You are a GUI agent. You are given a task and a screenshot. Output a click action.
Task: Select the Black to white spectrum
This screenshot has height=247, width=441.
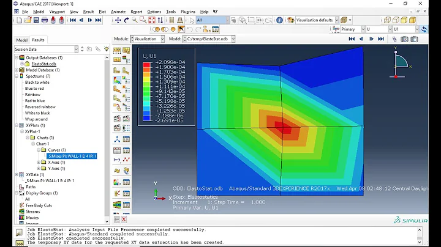[37, 83]
